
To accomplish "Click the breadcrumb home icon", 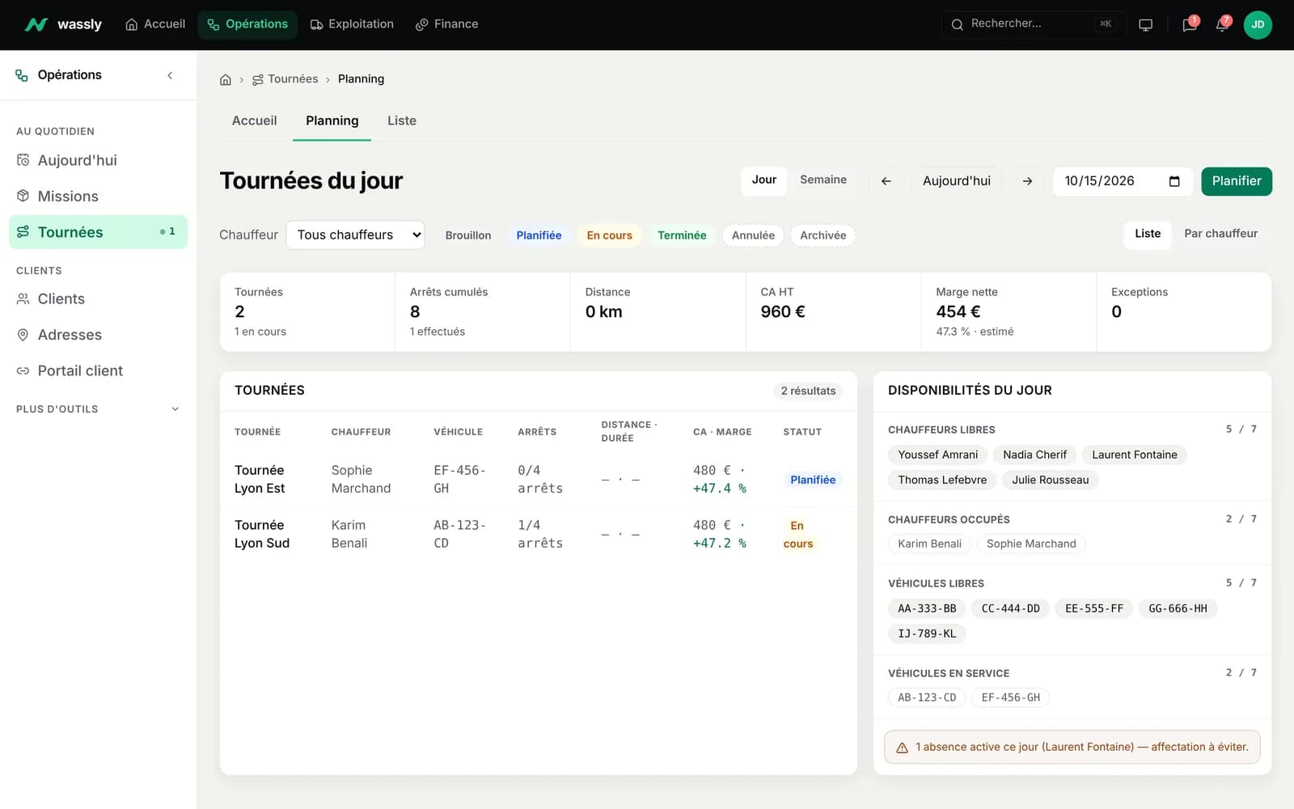I will [226, 79].
